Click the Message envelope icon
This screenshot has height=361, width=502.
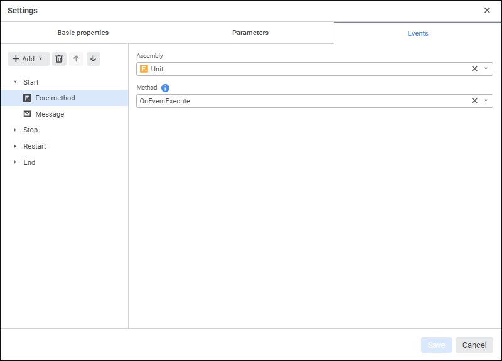coord(27,114)
